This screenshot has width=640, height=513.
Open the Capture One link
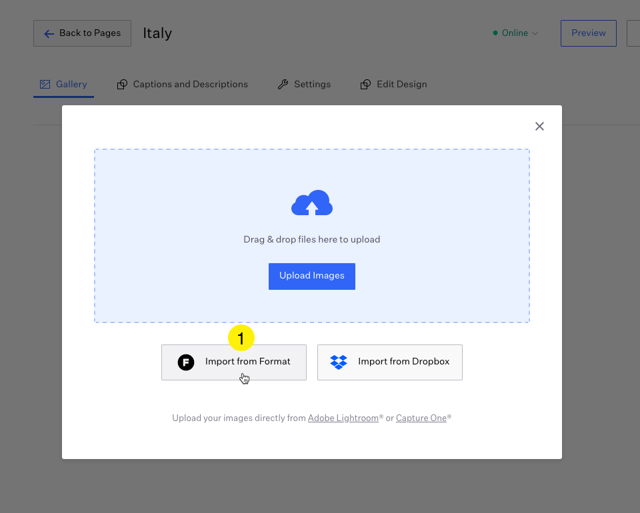point(421,418)
